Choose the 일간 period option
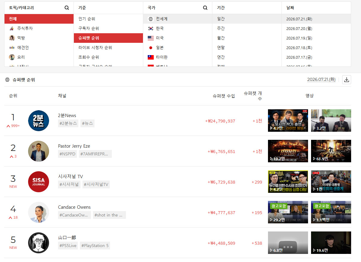This screenshot has height=262, width=361. click(247, 19)
